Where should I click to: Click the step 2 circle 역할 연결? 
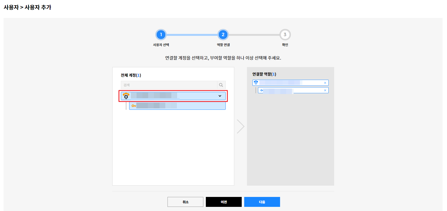223,35
